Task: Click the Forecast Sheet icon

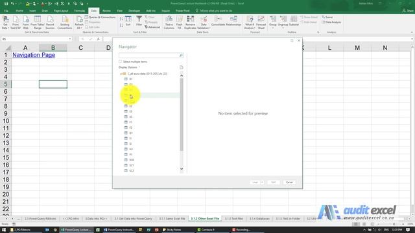Action: [x=261, y=22]
